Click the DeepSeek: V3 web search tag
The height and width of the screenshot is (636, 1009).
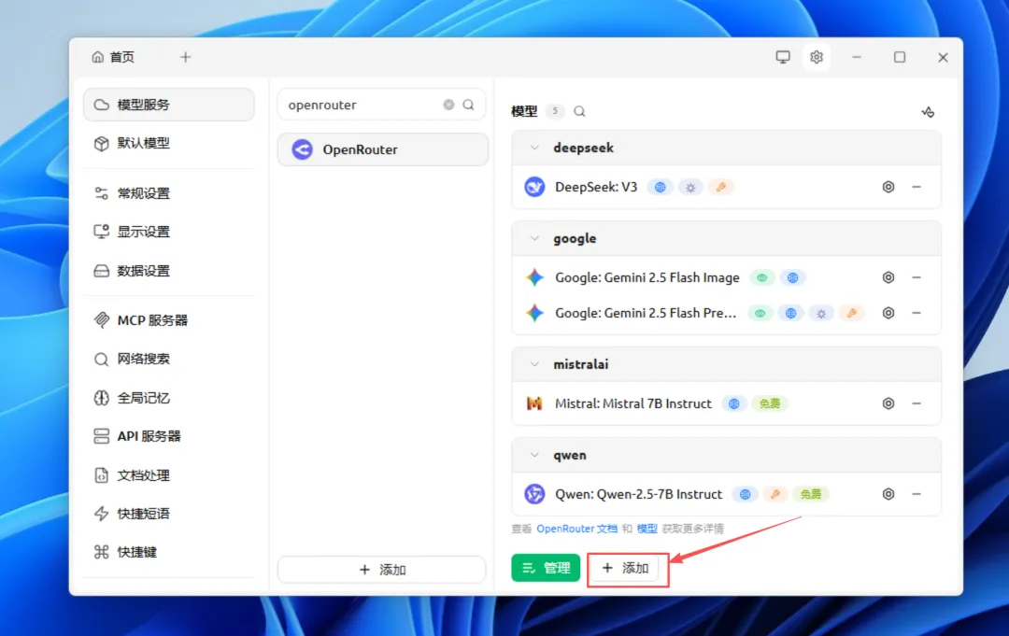pyautogui.click(x=661, y=187)
